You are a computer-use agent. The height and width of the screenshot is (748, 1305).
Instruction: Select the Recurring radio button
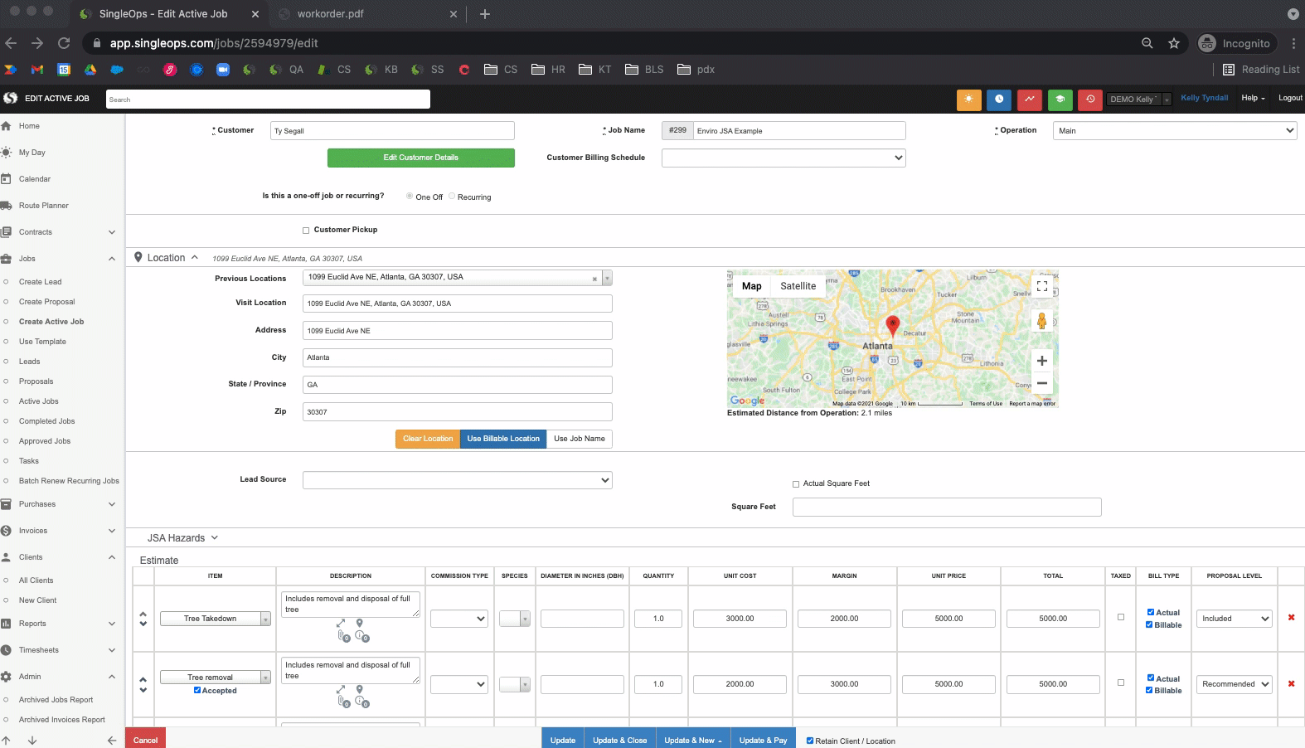click(x=452, y=197)
